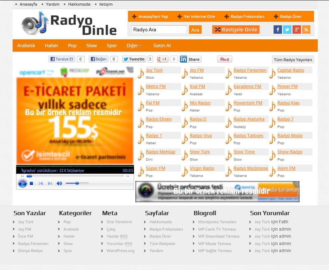The width and height of the screenshot is (329, 270).
Task: Open the Satın Al menu item
Action: (x=162, y=45)
